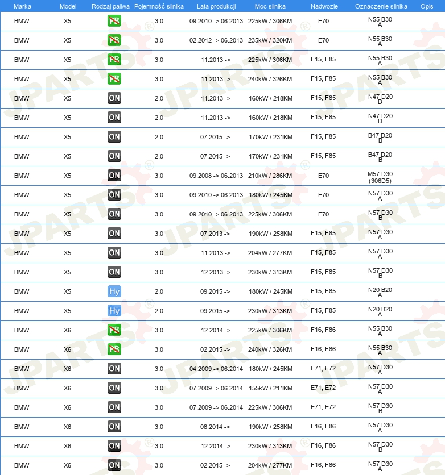Click 'N57 D30 B' in the X6 12.2014 row
Screen dimensions: 445x475
(x=380, y=447)
